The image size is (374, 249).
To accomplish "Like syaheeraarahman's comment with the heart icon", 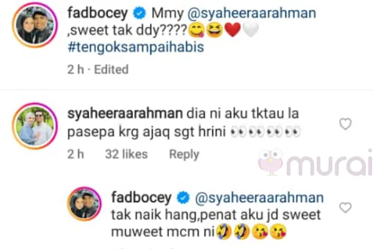I will point(345,124).
